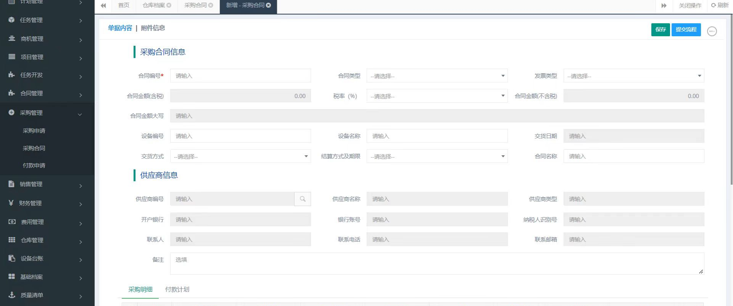Open the 交货方式 dropdown

(x=241, y=156)
